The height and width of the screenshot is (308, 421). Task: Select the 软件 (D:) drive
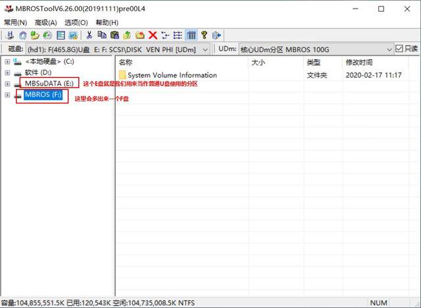38,72
